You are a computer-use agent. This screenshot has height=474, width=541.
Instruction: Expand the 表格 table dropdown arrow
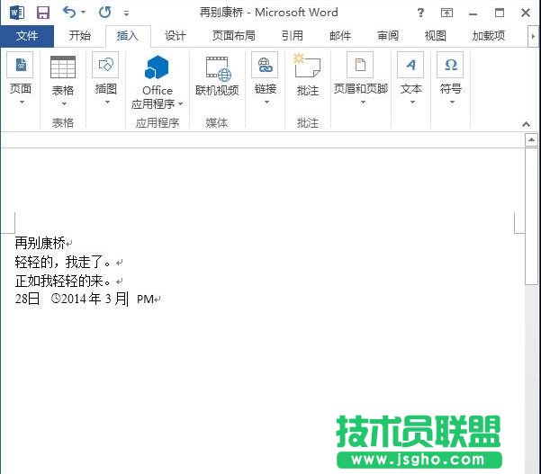point(64,103)
